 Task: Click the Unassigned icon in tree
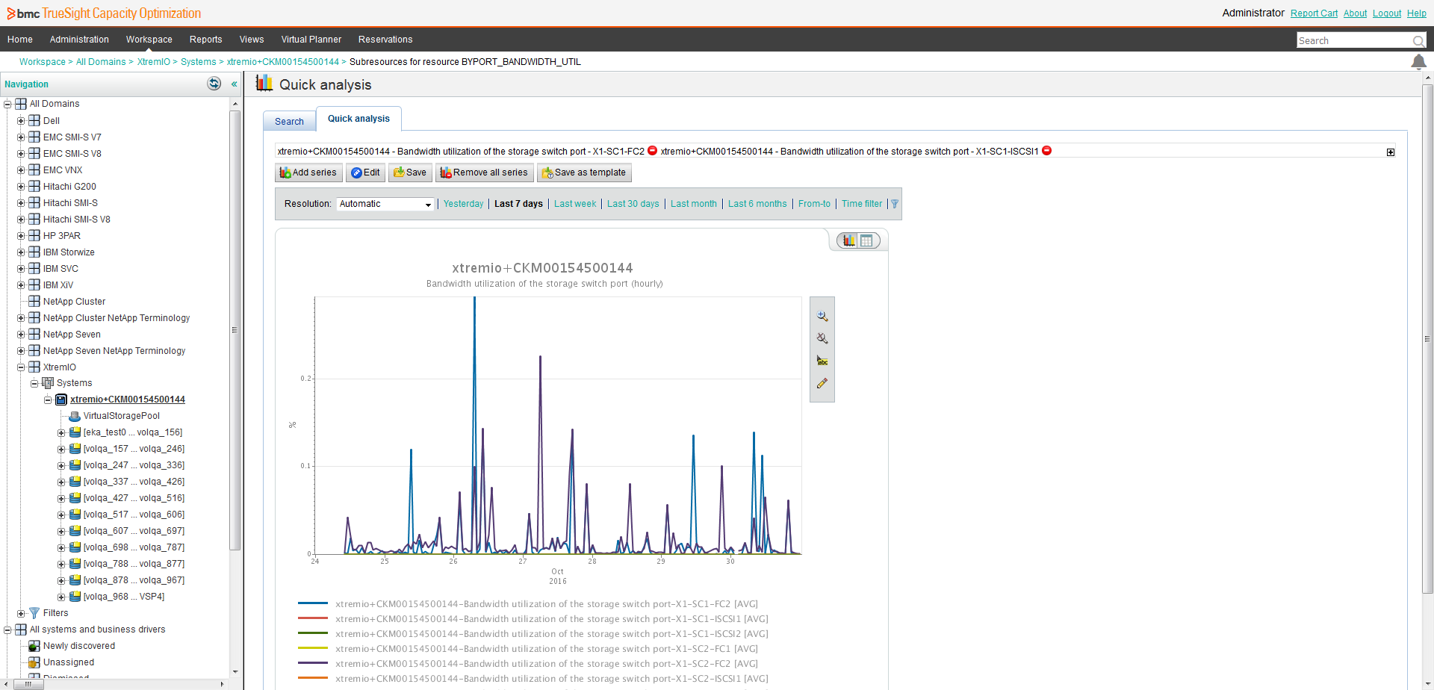[x=34, y=662]
